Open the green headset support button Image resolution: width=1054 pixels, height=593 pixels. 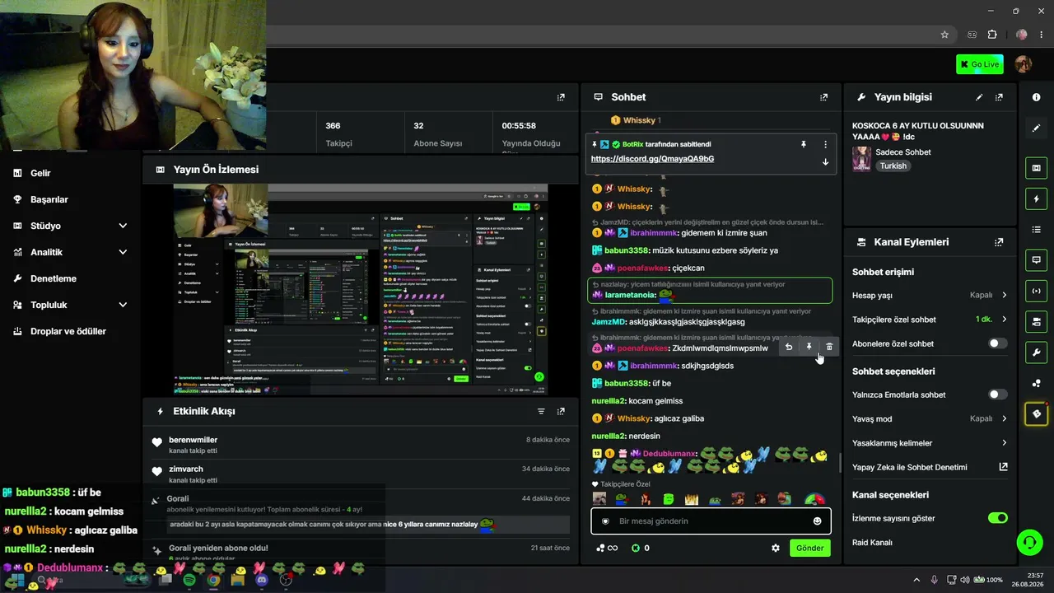coord(1029,542)
